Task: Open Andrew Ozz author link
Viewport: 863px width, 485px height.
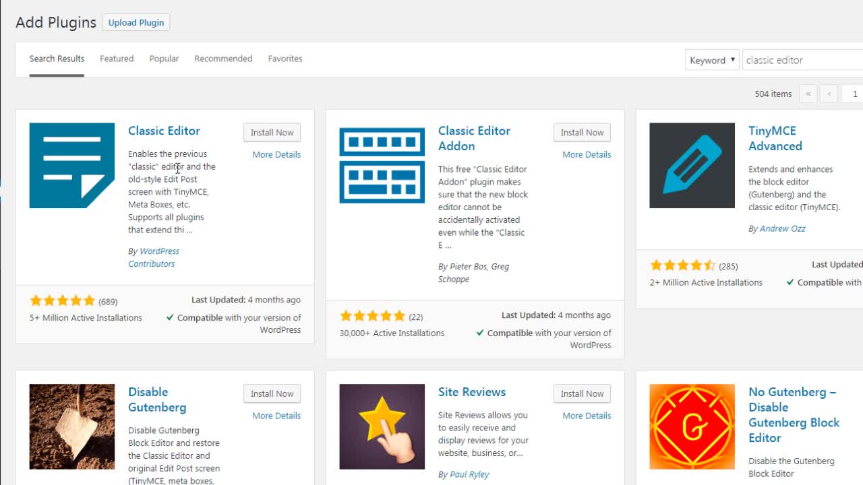Action: coord(783,228)
